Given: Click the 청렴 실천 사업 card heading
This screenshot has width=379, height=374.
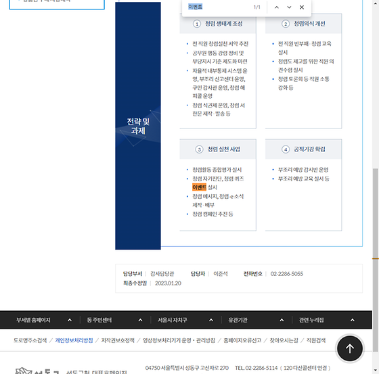Looking at the screenshot, I should (224, 149).
